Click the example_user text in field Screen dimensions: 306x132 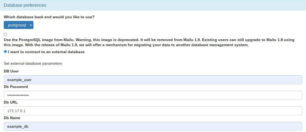click(20, 80)
